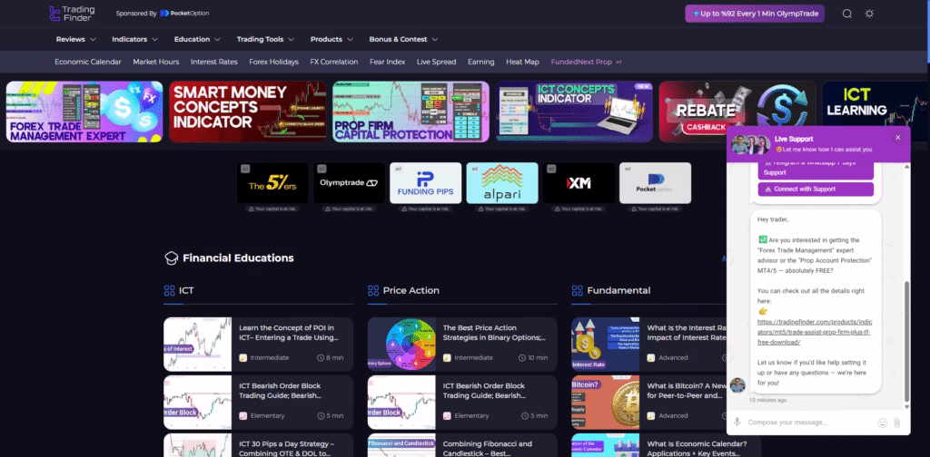
Task: Open FundedNext Prop sponsored link
Action: click(x=586, y=62)
